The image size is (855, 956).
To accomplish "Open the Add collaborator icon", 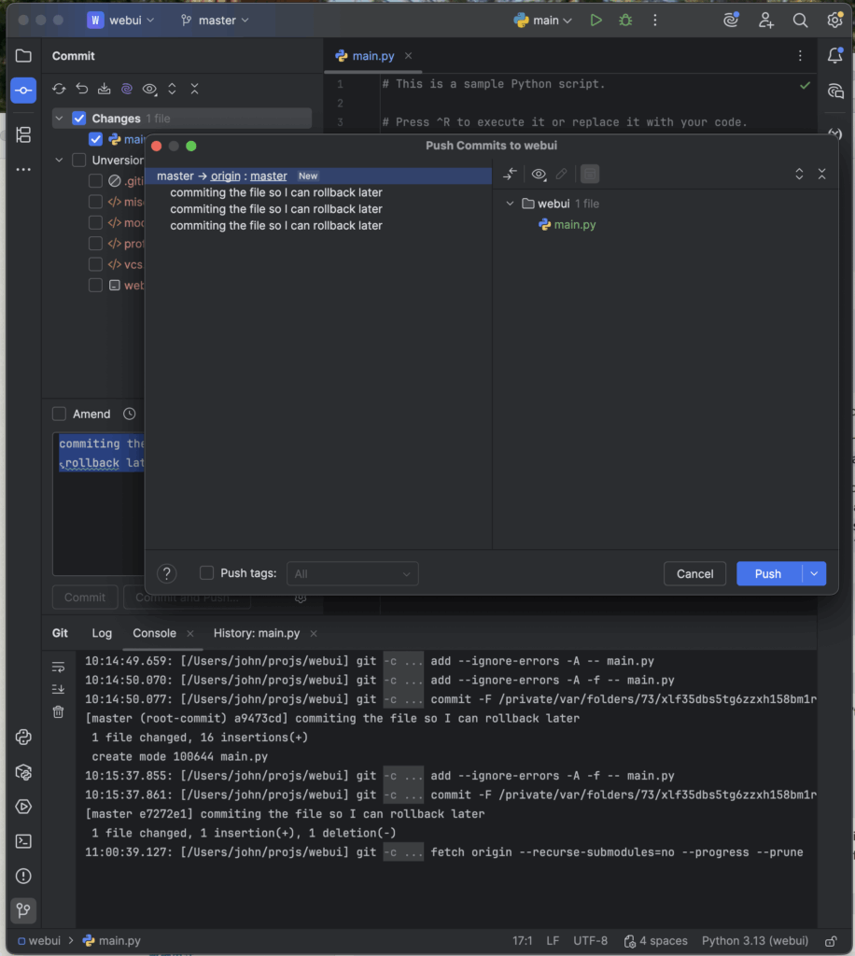I will (766, 21).
